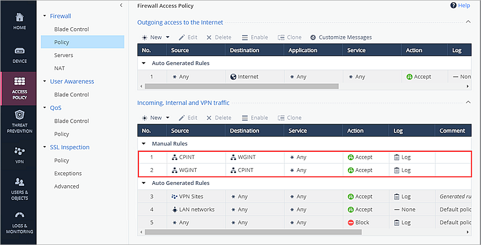Open Exceptions under SSL Inspection
Screen dimensions: 481x245
[68, 173]
